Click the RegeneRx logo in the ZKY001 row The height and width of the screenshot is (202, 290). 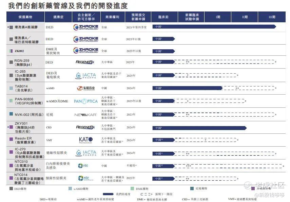click(x=85, y=127)
